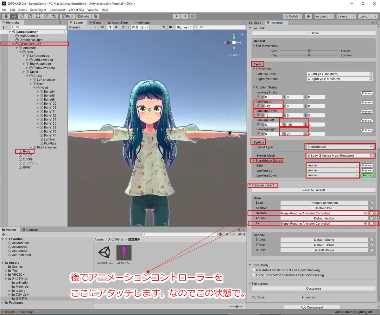Select the Scale tool in the toolbar

(30, 16)
